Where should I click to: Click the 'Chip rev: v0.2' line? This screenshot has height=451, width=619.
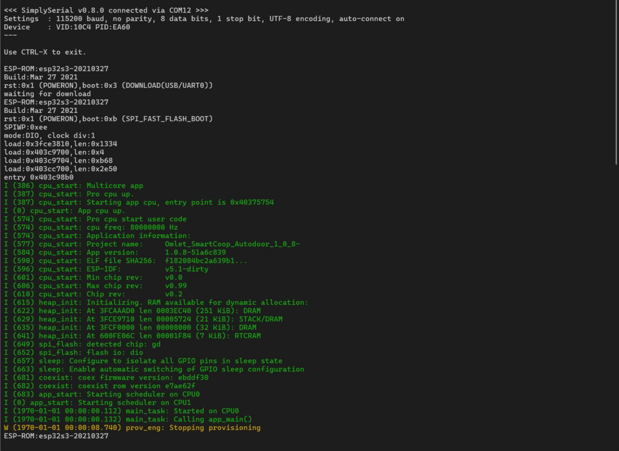coord(93,294)
